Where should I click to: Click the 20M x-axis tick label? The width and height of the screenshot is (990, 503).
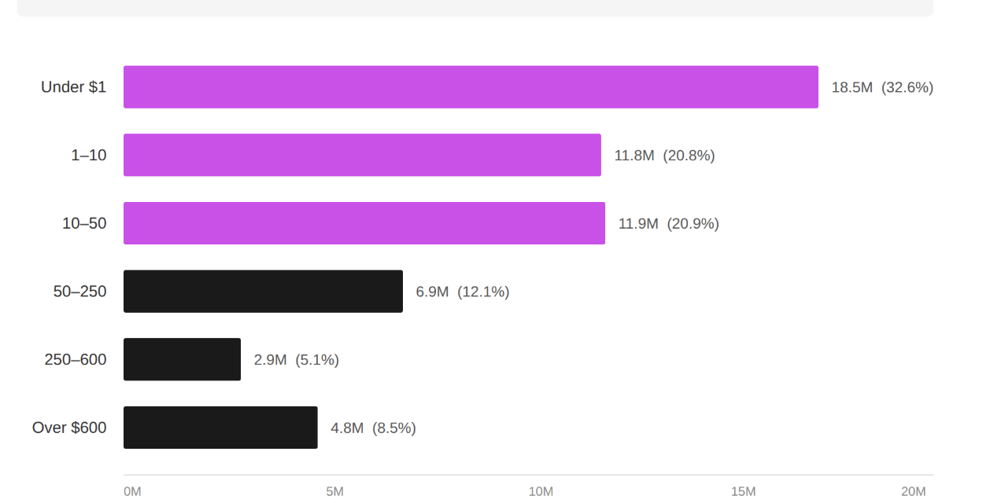tap(913, 492)
